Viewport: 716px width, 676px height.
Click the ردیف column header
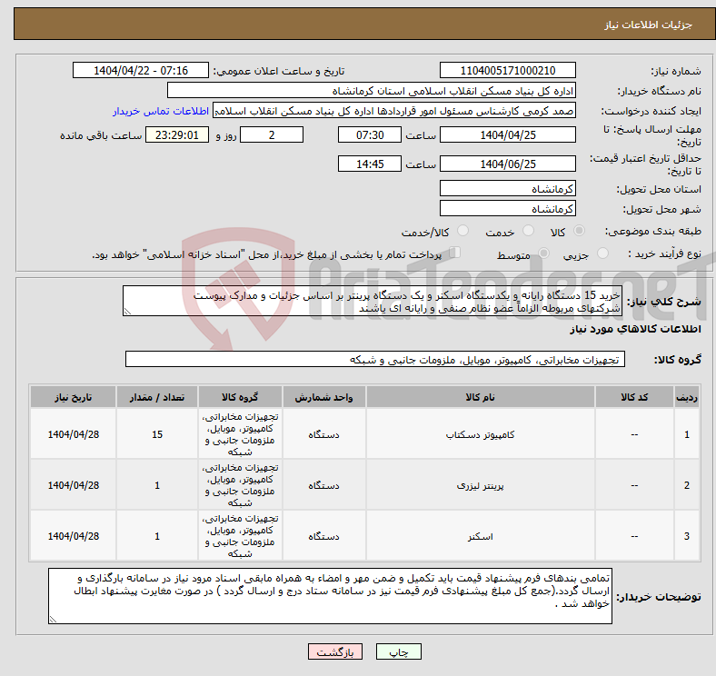(x=687, y=397)
